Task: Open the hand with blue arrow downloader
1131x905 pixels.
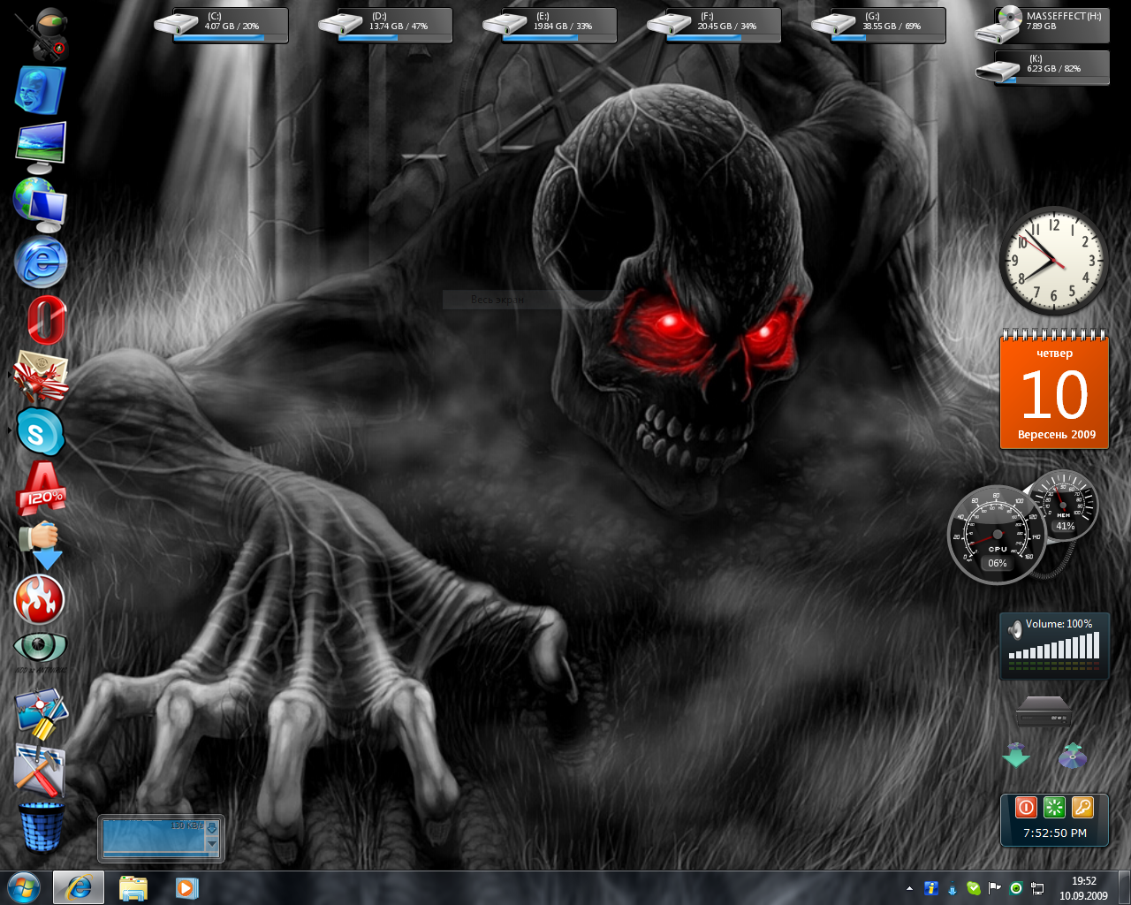Action: pos(41,544)
